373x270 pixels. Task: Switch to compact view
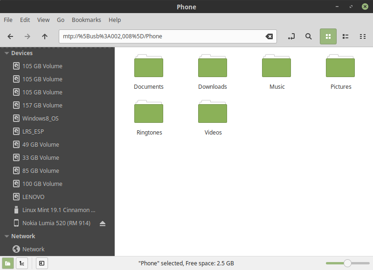point(363,36)
